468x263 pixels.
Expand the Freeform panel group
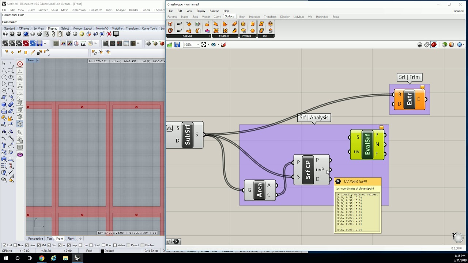pyautogui.click(x=237, y=36)
